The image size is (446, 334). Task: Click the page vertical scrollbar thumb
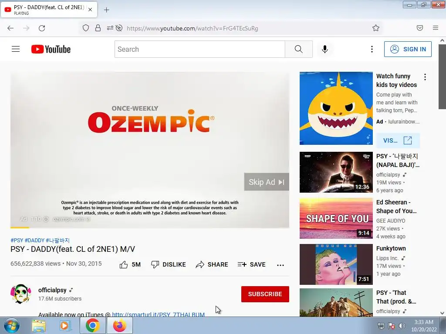coord(442,77)
